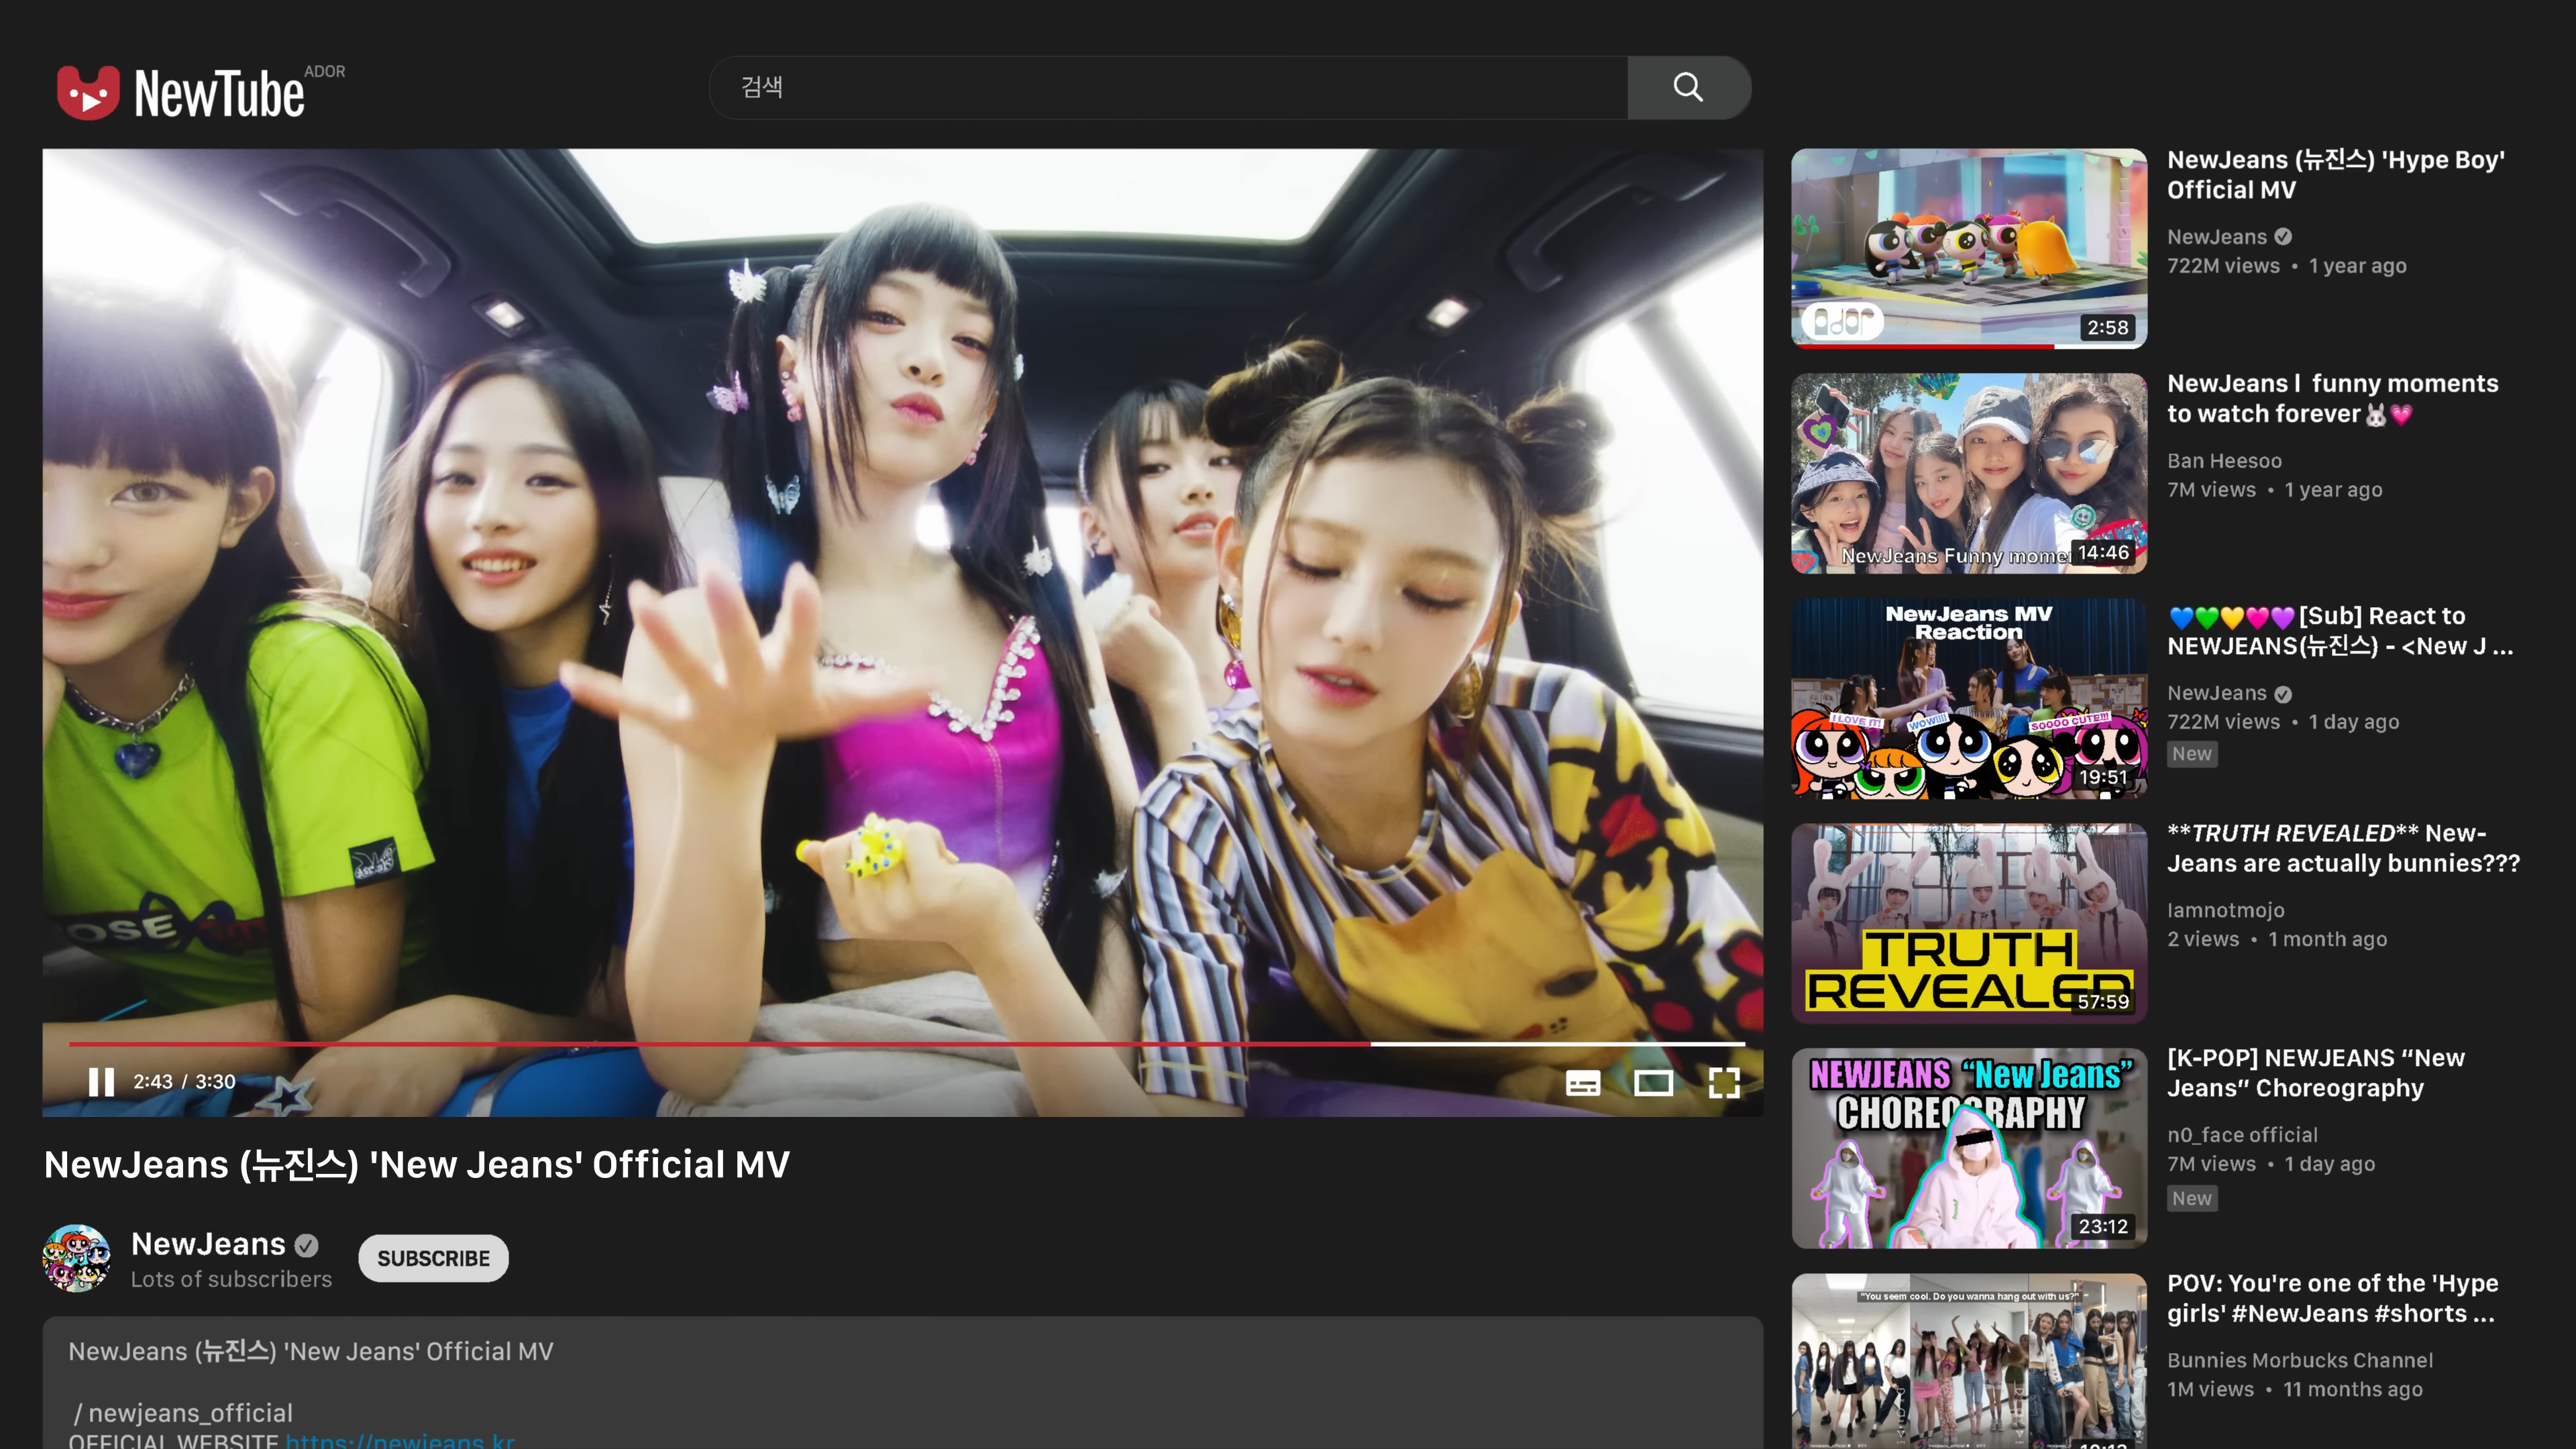Visit the Ban Heesoo channel name
This screenshot has height=1449, width=2576.
tap(2224, 461)
